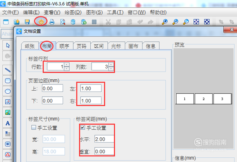Click the Cut scissors icon
The image size is (237, 162).
[108, 22]
